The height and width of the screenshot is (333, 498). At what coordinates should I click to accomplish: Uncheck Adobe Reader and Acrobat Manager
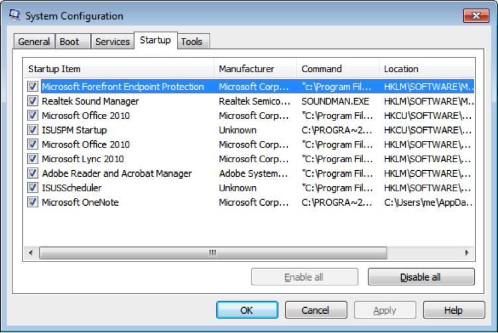(32, 173)
